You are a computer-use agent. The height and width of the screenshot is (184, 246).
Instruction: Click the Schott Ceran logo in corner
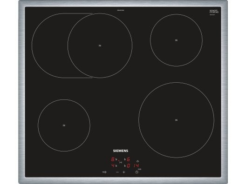tap(214, 12)
